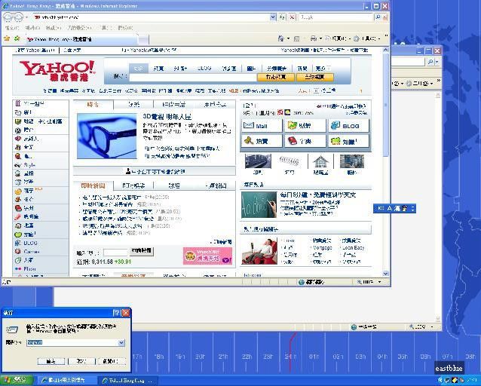Click the magnifier icon in the front IE window

click(x=378, y=17)
